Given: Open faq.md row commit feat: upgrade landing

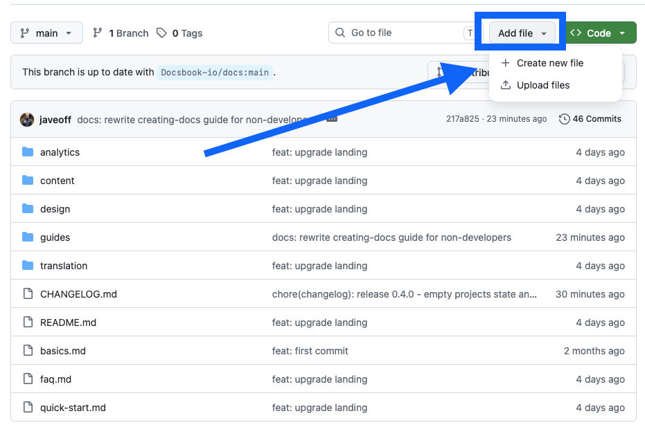Looking at the screenshot, I should click(x=319, y=379).
